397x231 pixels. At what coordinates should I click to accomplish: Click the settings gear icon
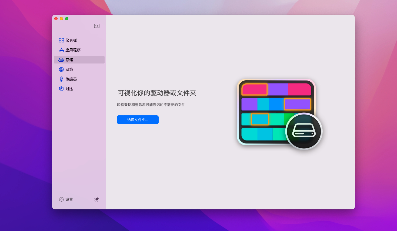click(61, 199)
